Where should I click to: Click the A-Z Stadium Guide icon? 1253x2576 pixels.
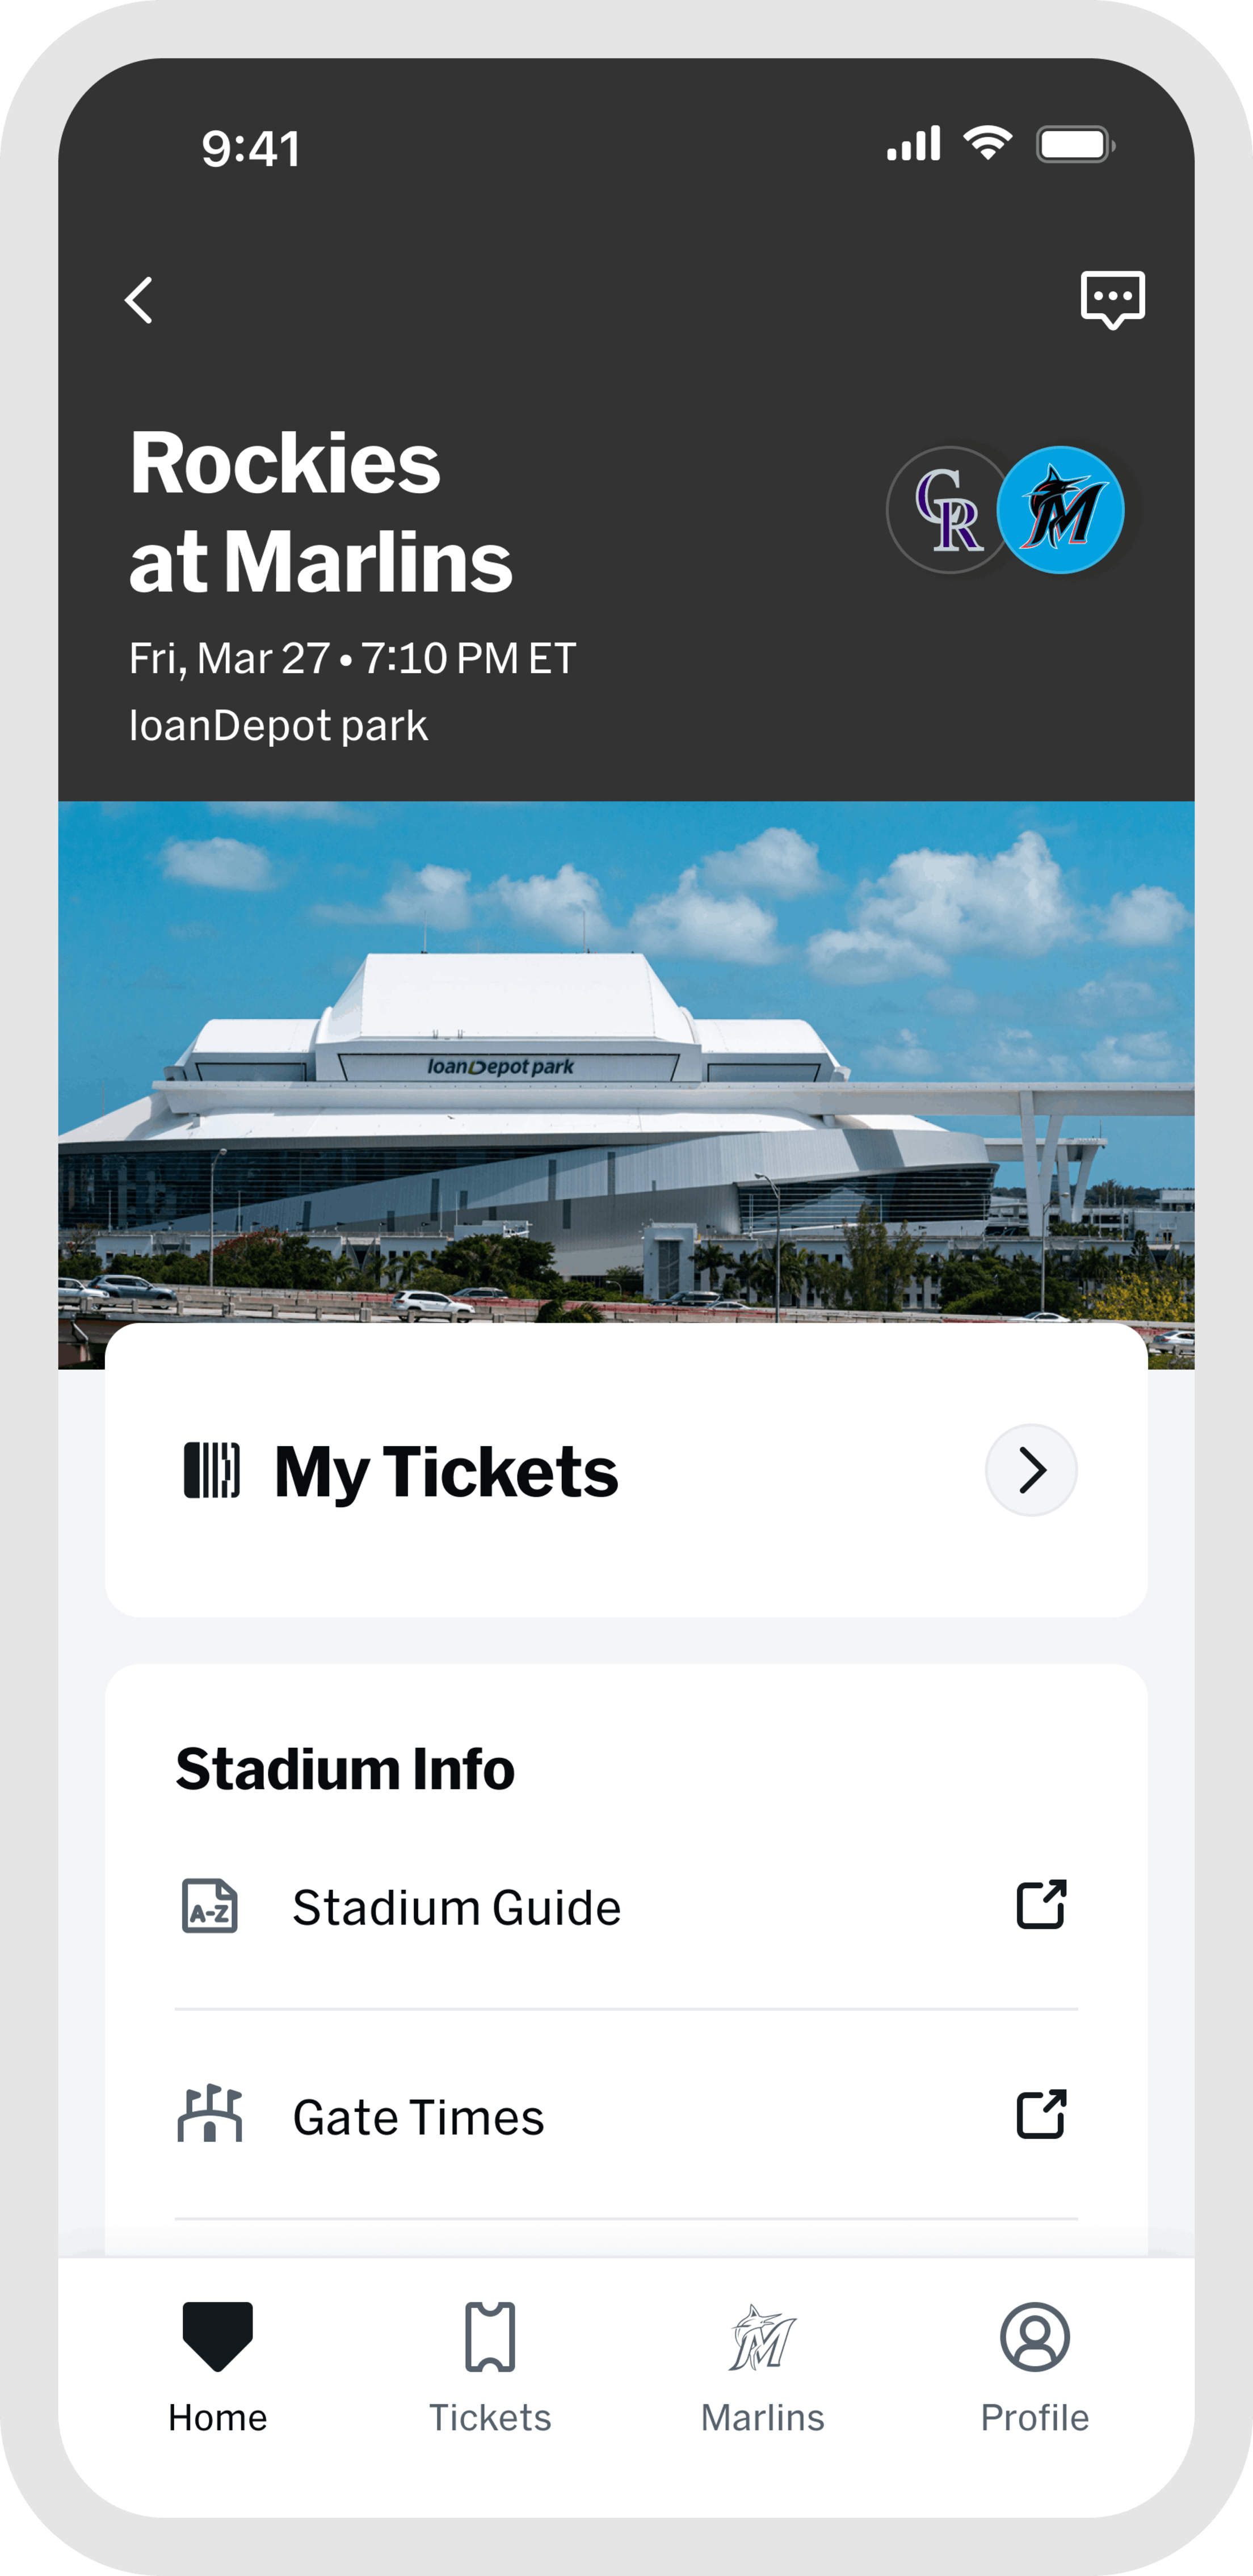(209, 1906)
